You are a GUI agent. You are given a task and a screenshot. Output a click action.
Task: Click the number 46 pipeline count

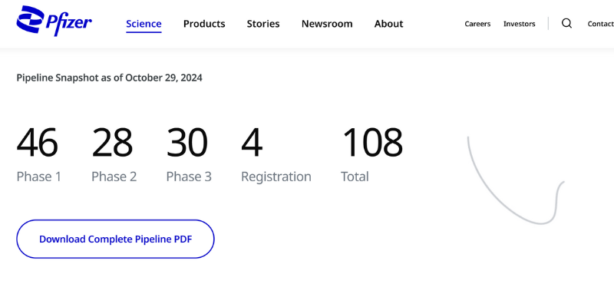click(x=37, y=143)
